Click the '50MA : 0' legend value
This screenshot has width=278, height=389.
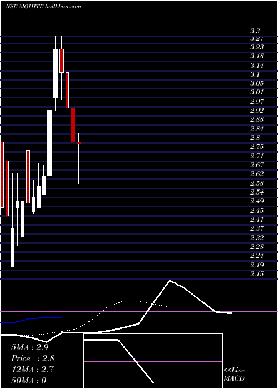[x=29, y=380]
